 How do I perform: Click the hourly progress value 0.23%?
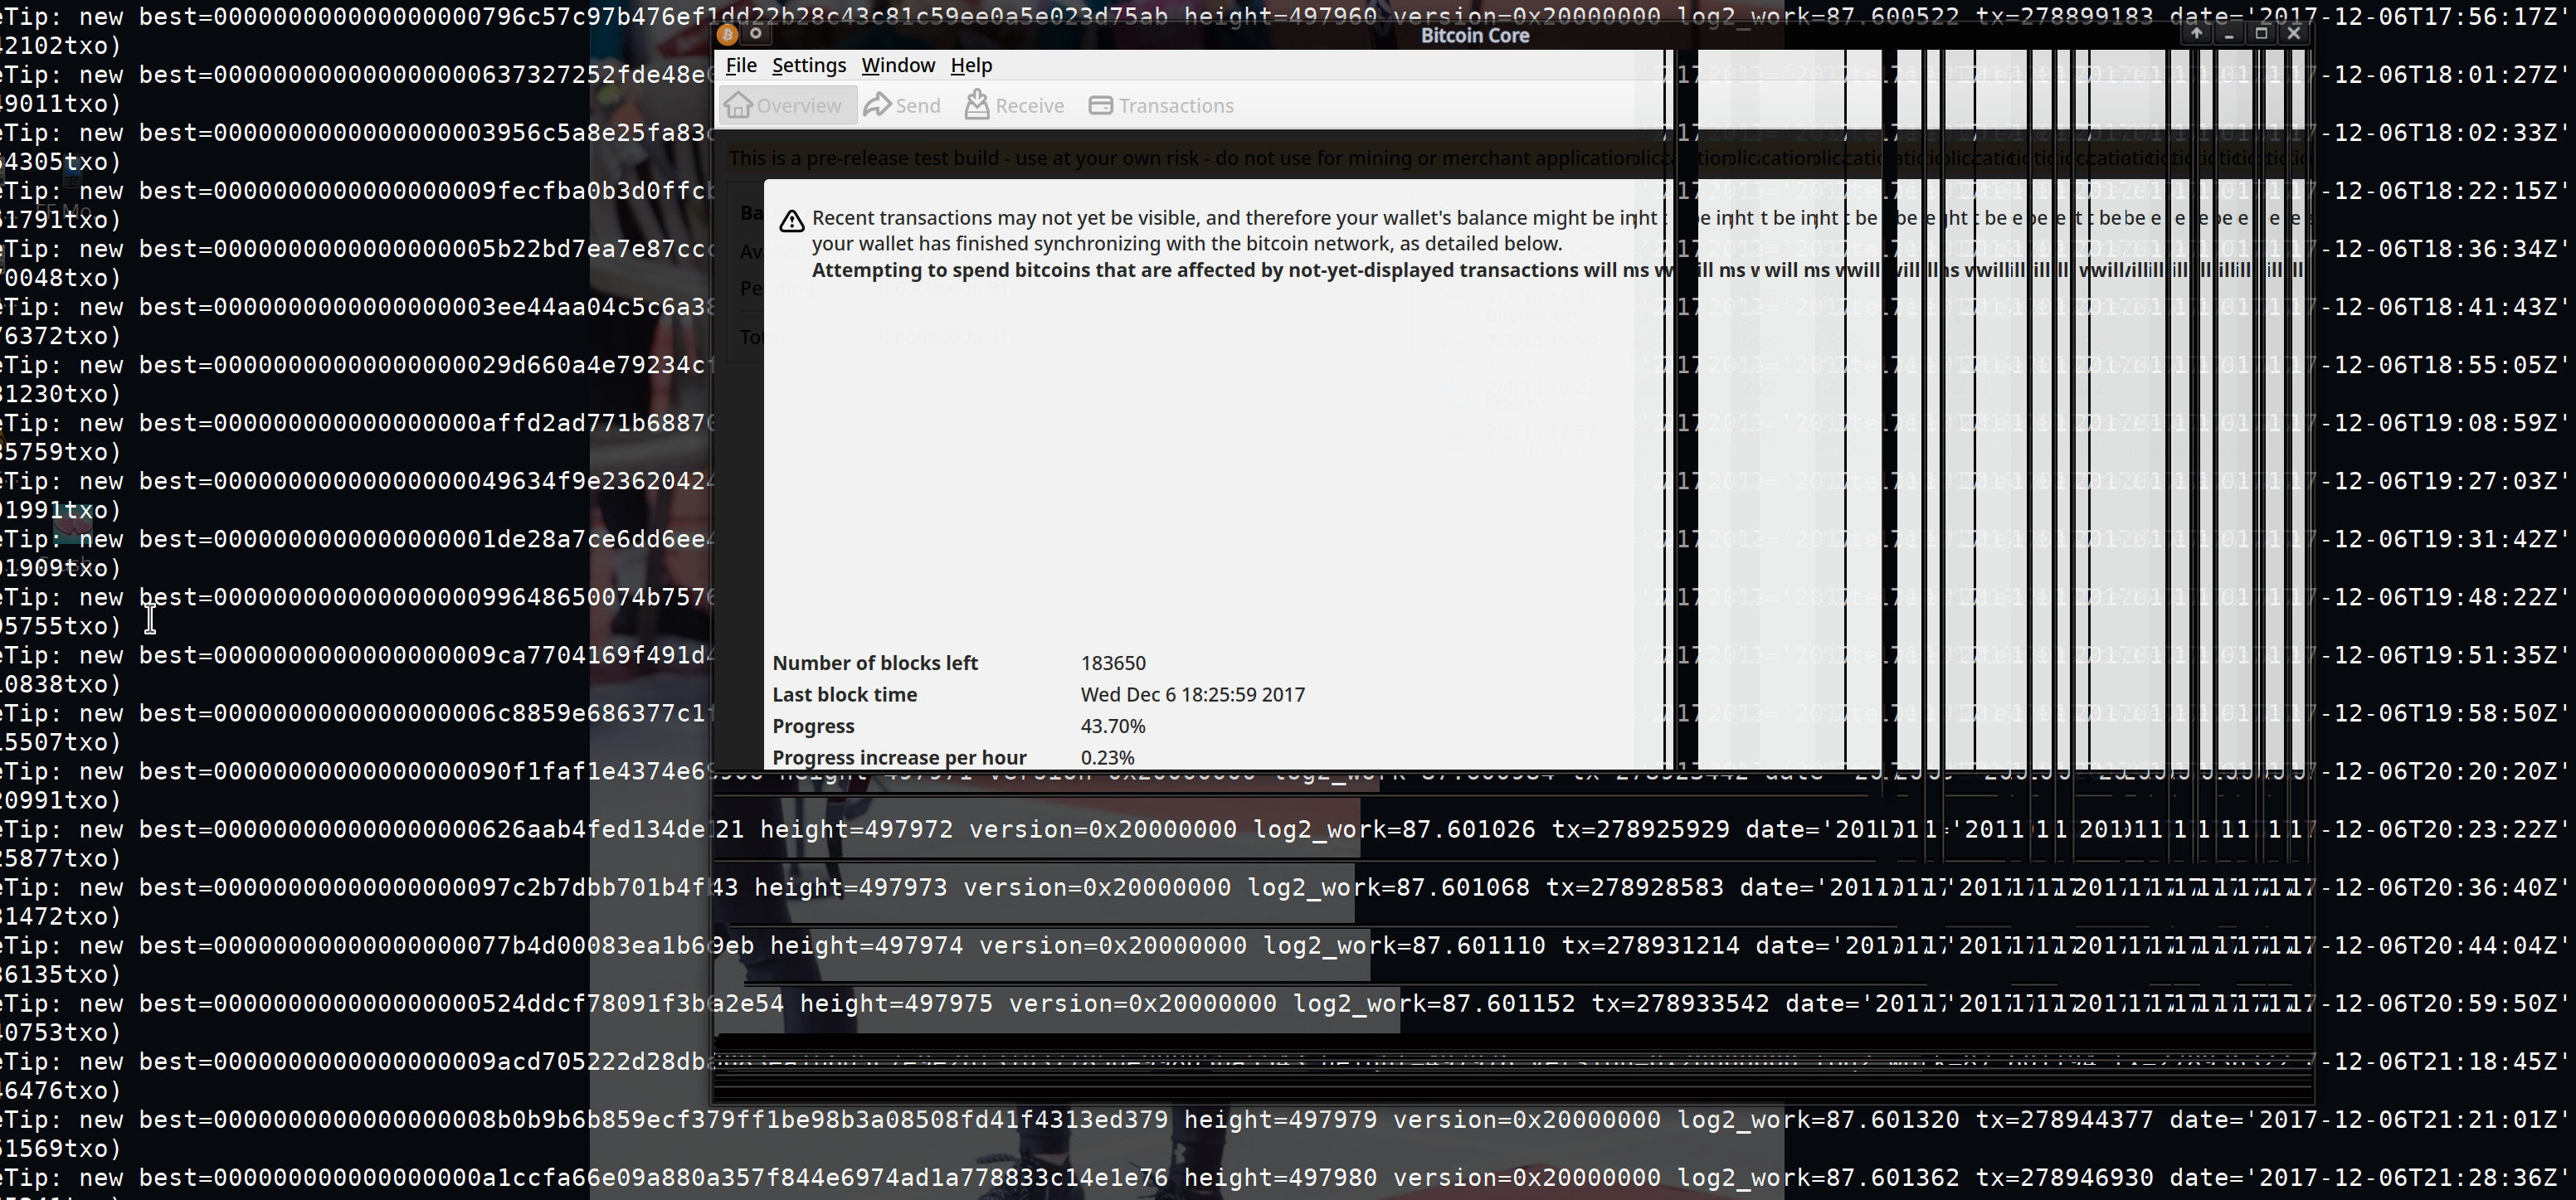click(x=1107, y=757)
